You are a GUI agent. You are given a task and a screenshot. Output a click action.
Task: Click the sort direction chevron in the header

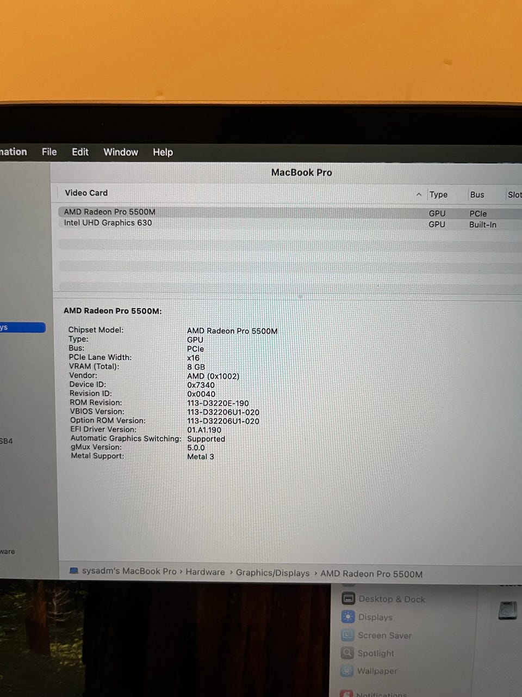(x=419, y=194)
